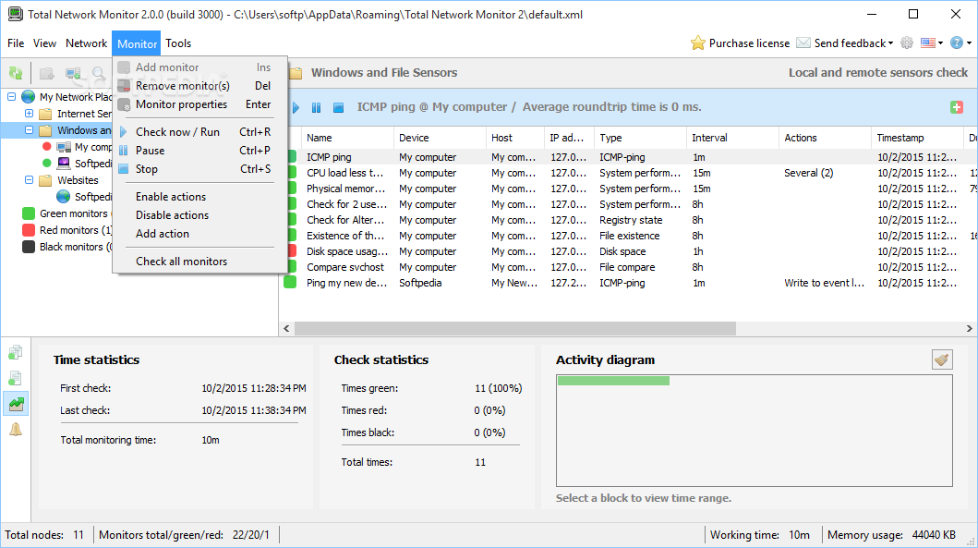Collapse the Windows and File Sensors folder node

click(x=29, y=129)
